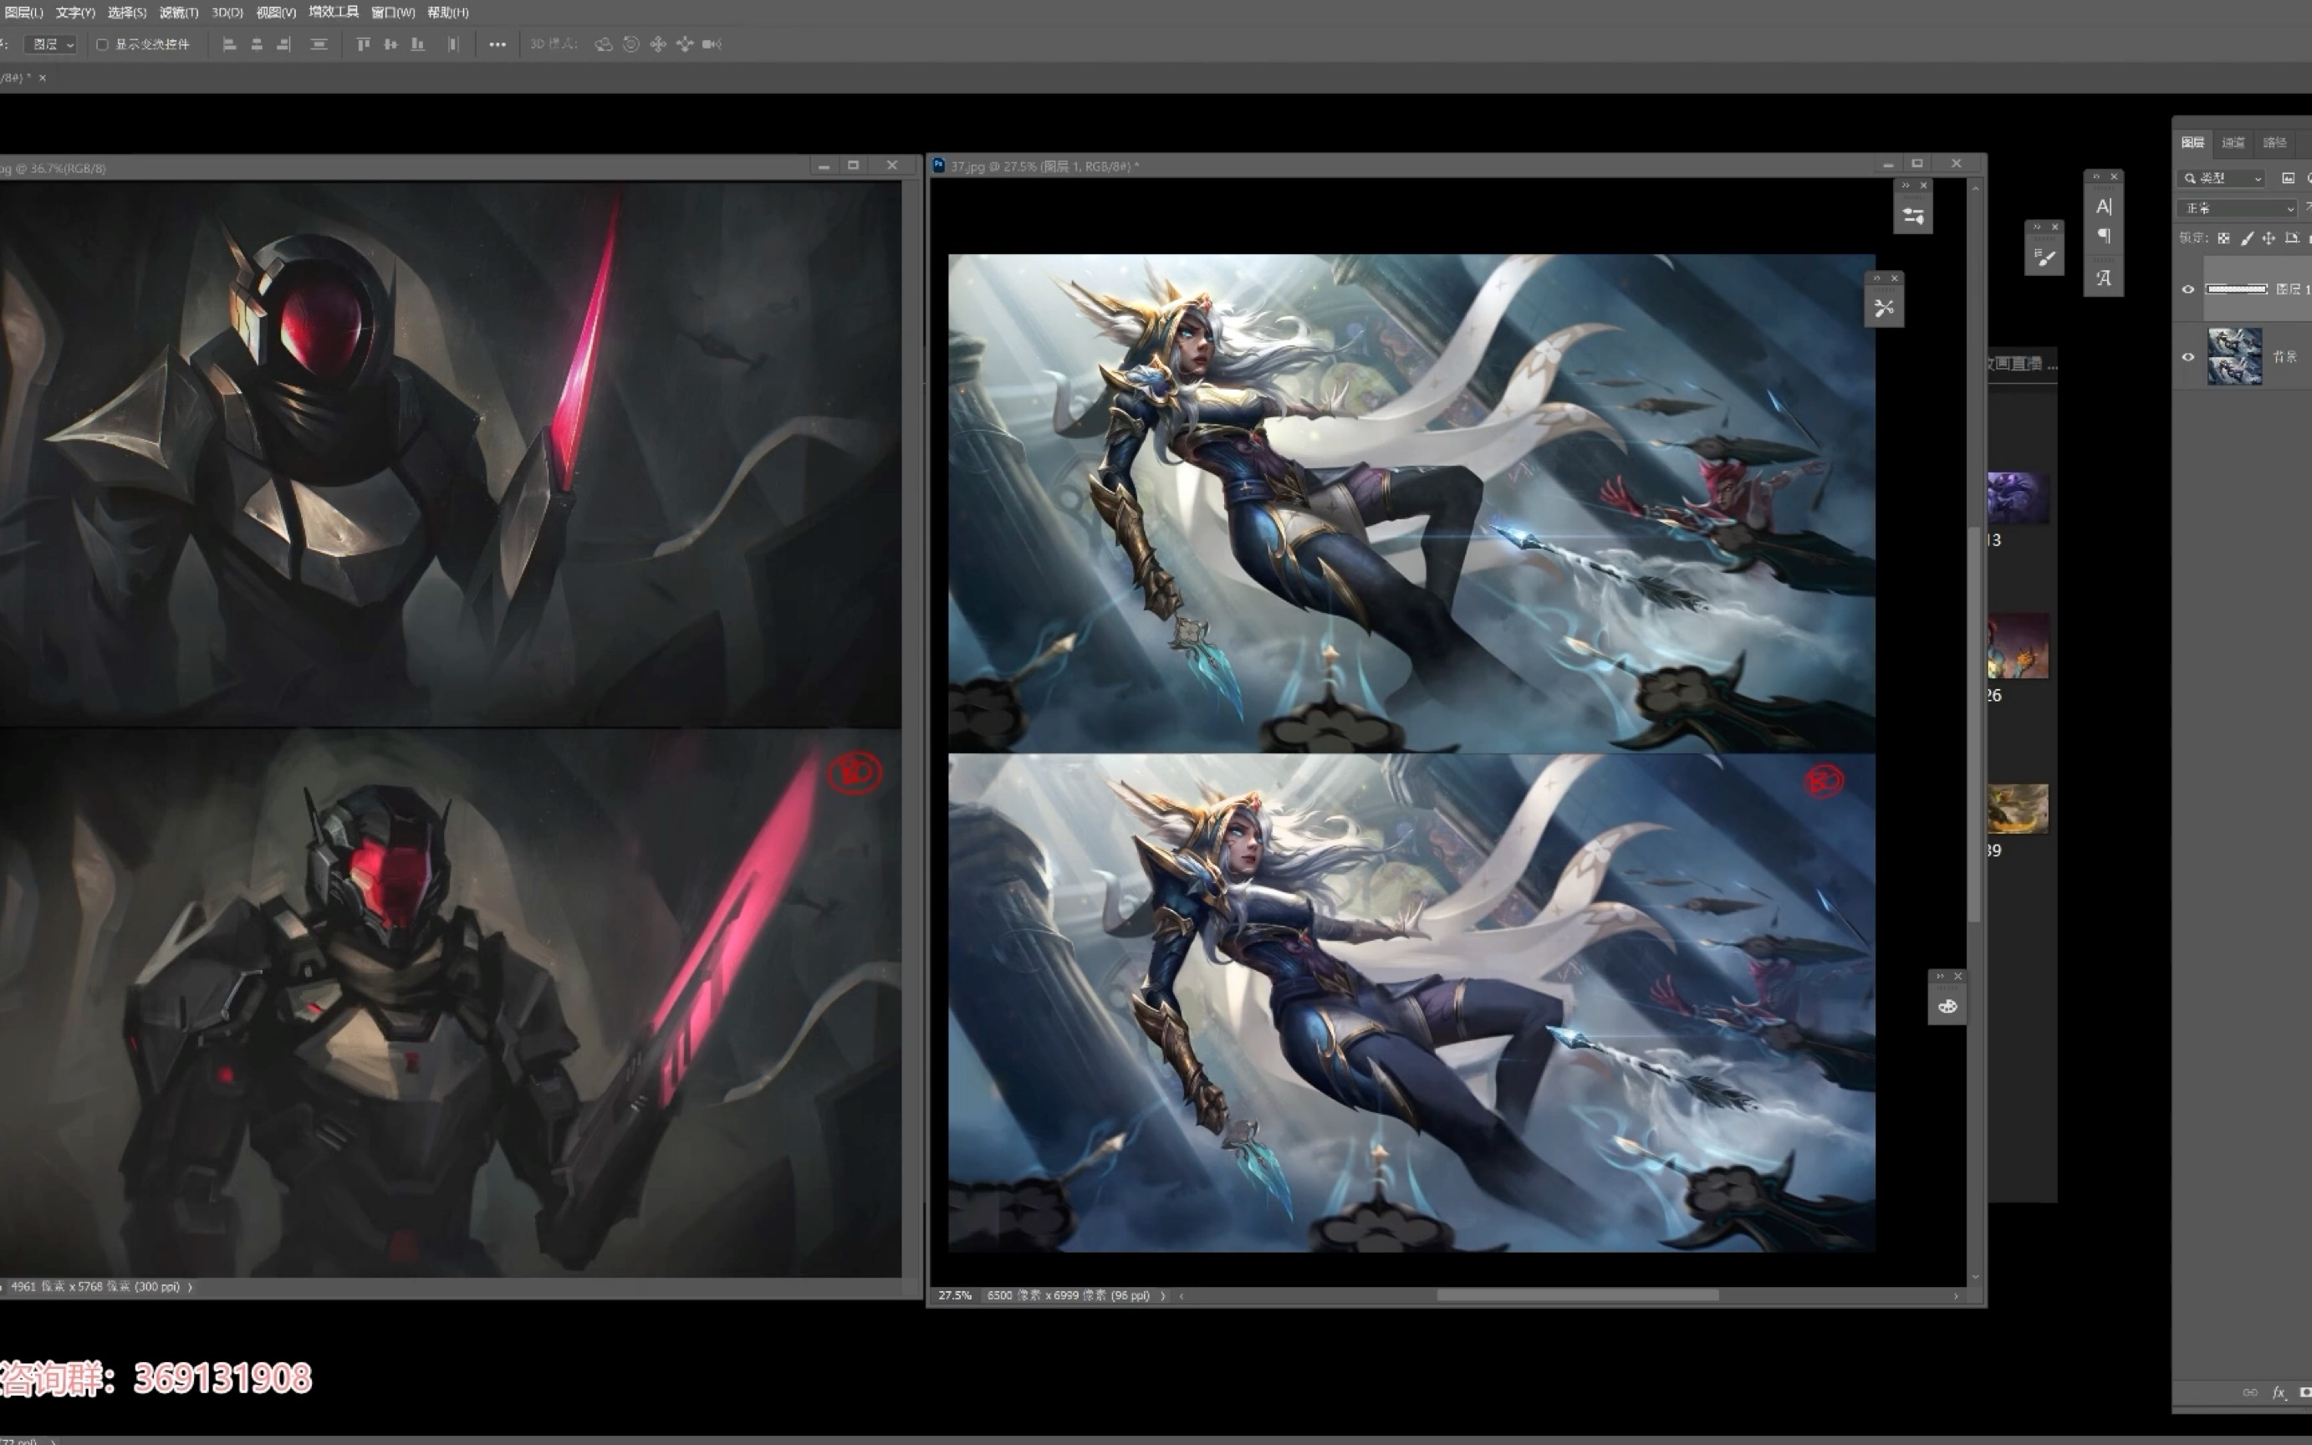Click the distribute vertically icon
Image resolution: width=2312 pixels, height=1445 pixels.
click(x=319, y=44)
